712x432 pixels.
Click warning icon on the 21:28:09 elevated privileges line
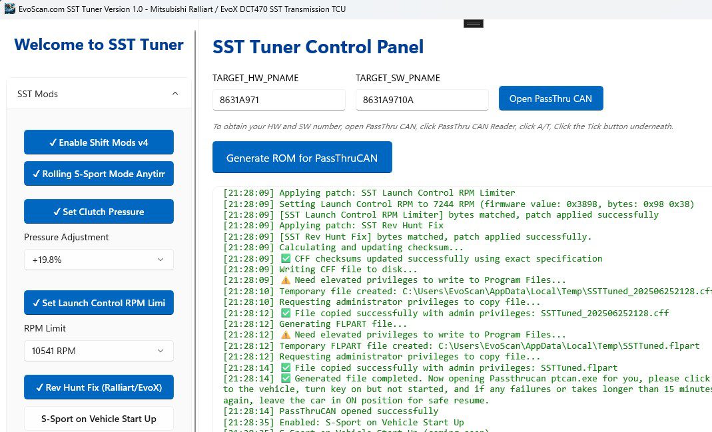coord(286,280)
